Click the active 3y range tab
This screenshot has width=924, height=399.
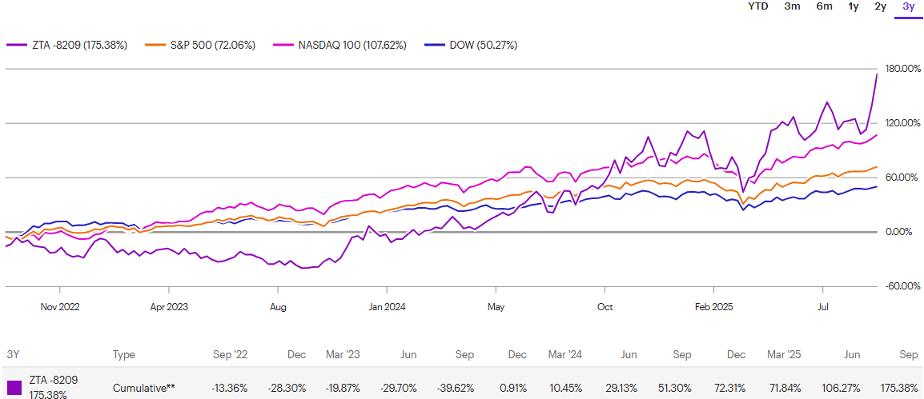point(908,6)
